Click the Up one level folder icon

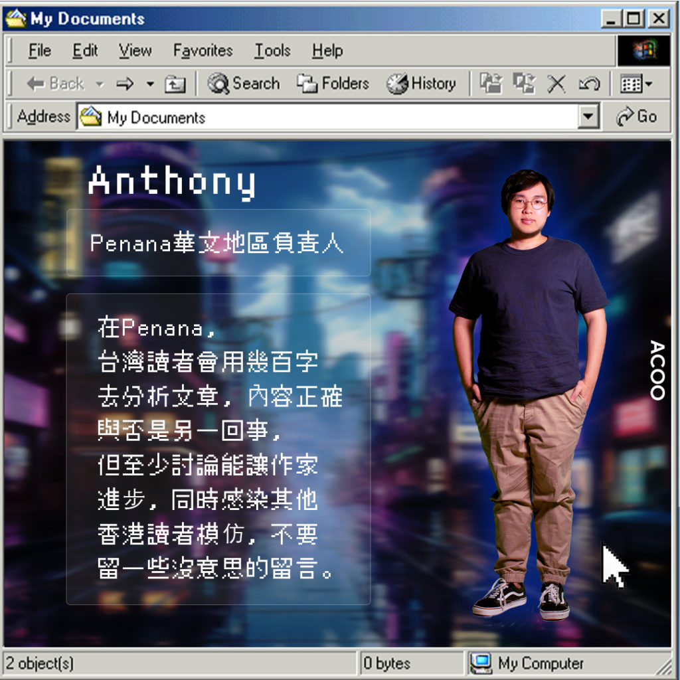(175, 84)
